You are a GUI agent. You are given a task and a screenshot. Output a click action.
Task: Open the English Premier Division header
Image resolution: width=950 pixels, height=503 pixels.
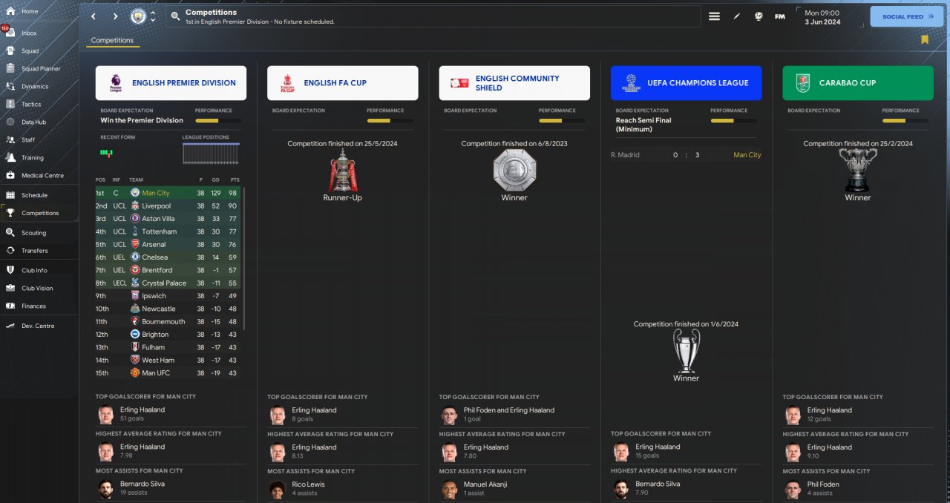(x=171, y=83)
